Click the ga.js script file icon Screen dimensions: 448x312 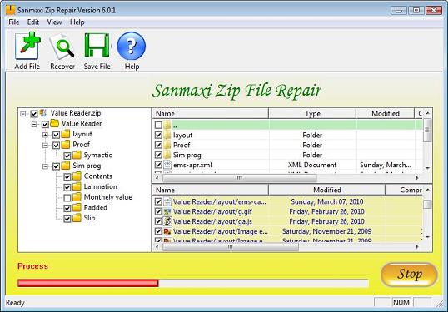coord(167,221)
